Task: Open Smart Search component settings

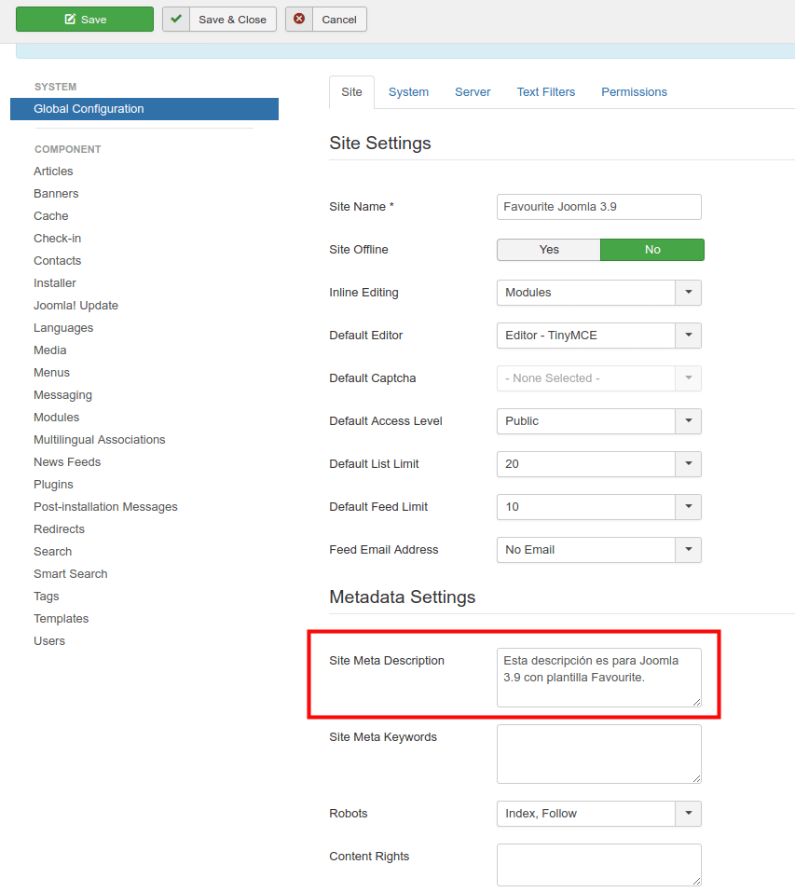Action: coord(71,574)
